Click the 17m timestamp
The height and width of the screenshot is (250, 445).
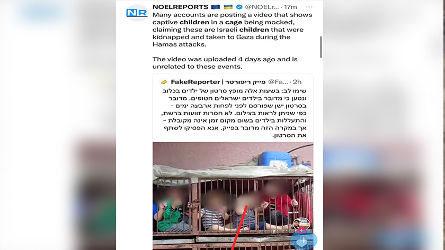click(290, 7)
